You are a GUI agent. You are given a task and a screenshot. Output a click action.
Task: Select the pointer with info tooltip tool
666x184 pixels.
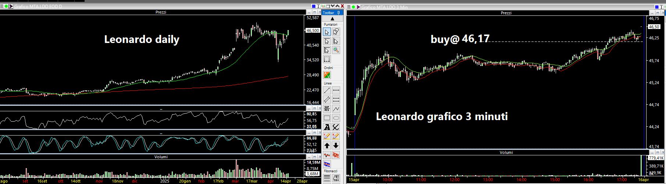click(336, 32)
